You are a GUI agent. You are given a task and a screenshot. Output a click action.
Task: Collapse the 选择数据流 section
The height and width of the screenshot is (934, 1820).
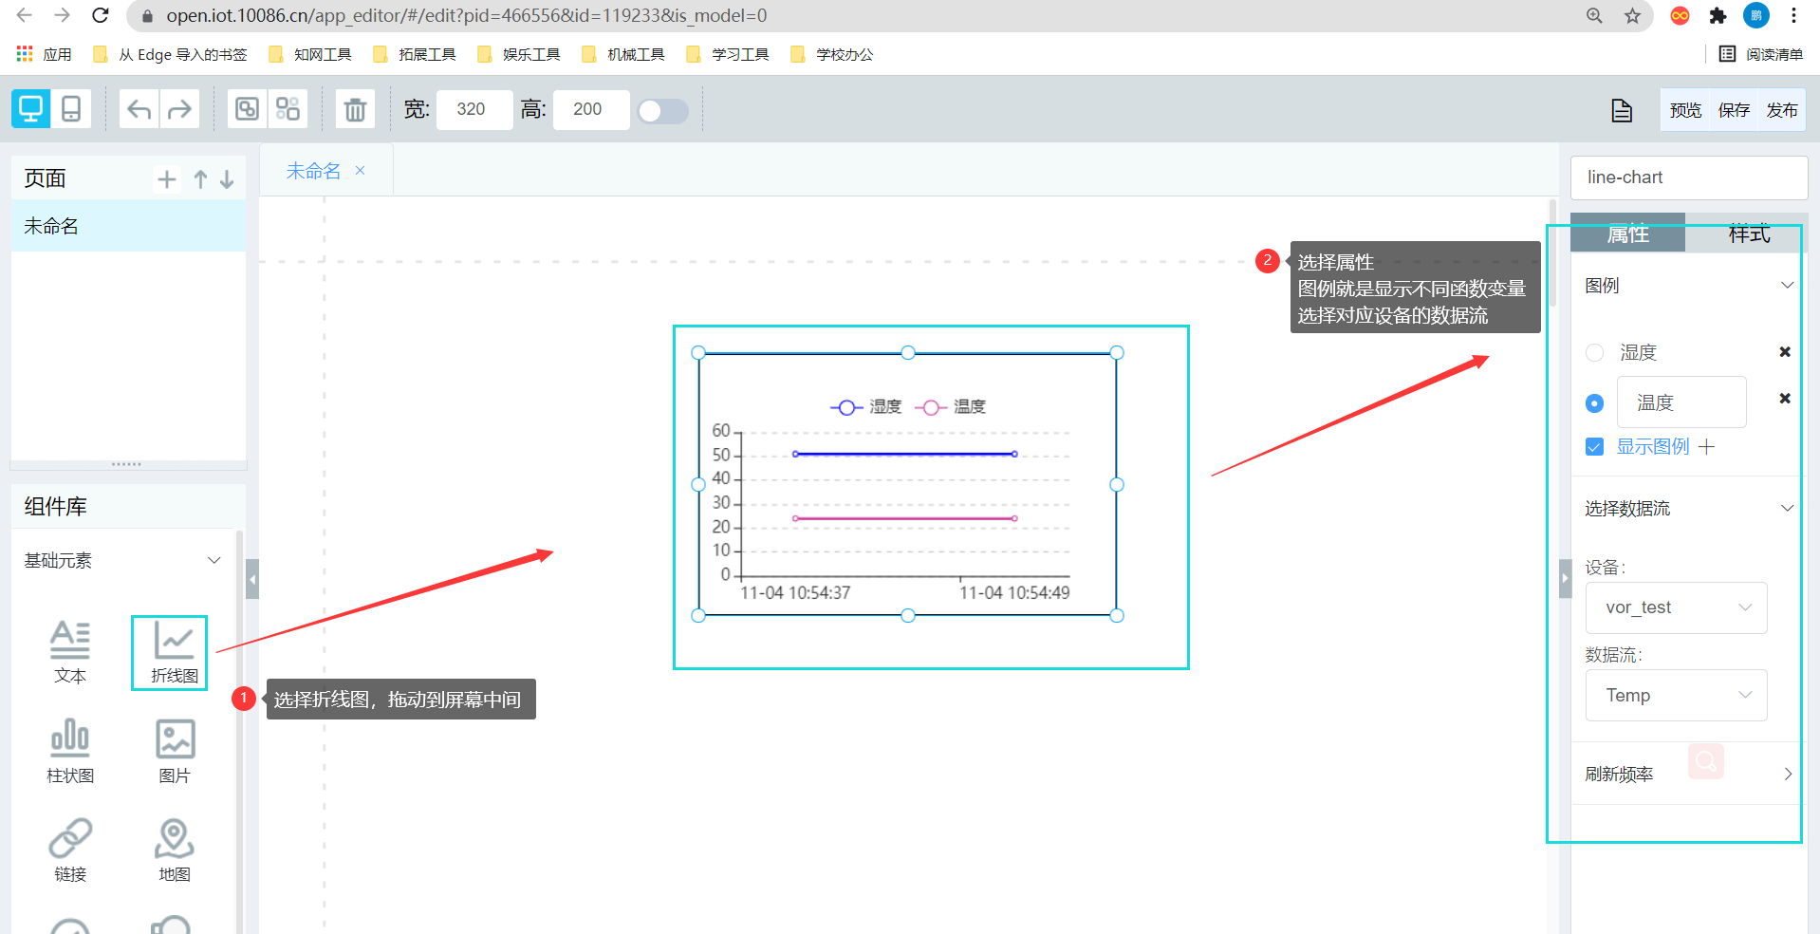tap(1787, 509)
